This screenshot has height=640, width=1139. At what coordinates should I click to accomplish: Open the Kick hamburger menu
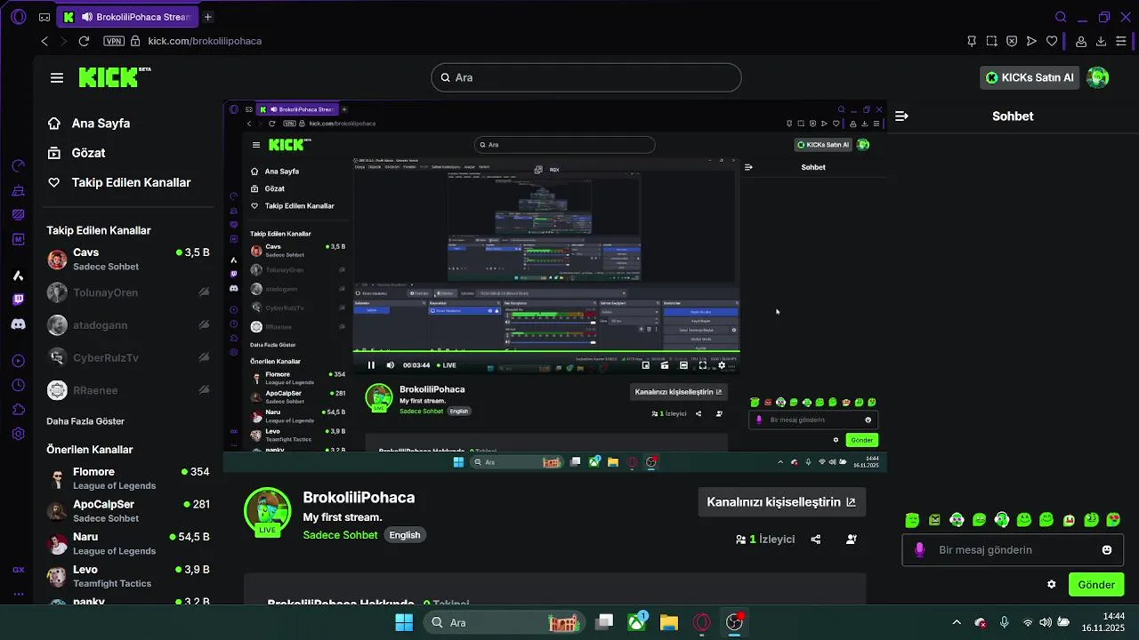pos(57,77)
